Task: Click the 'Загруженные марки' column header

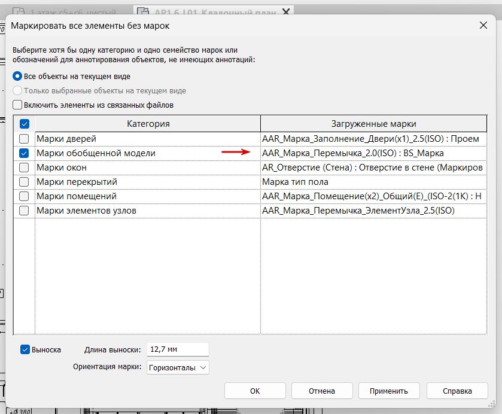Action: click(x=373, y=124)
